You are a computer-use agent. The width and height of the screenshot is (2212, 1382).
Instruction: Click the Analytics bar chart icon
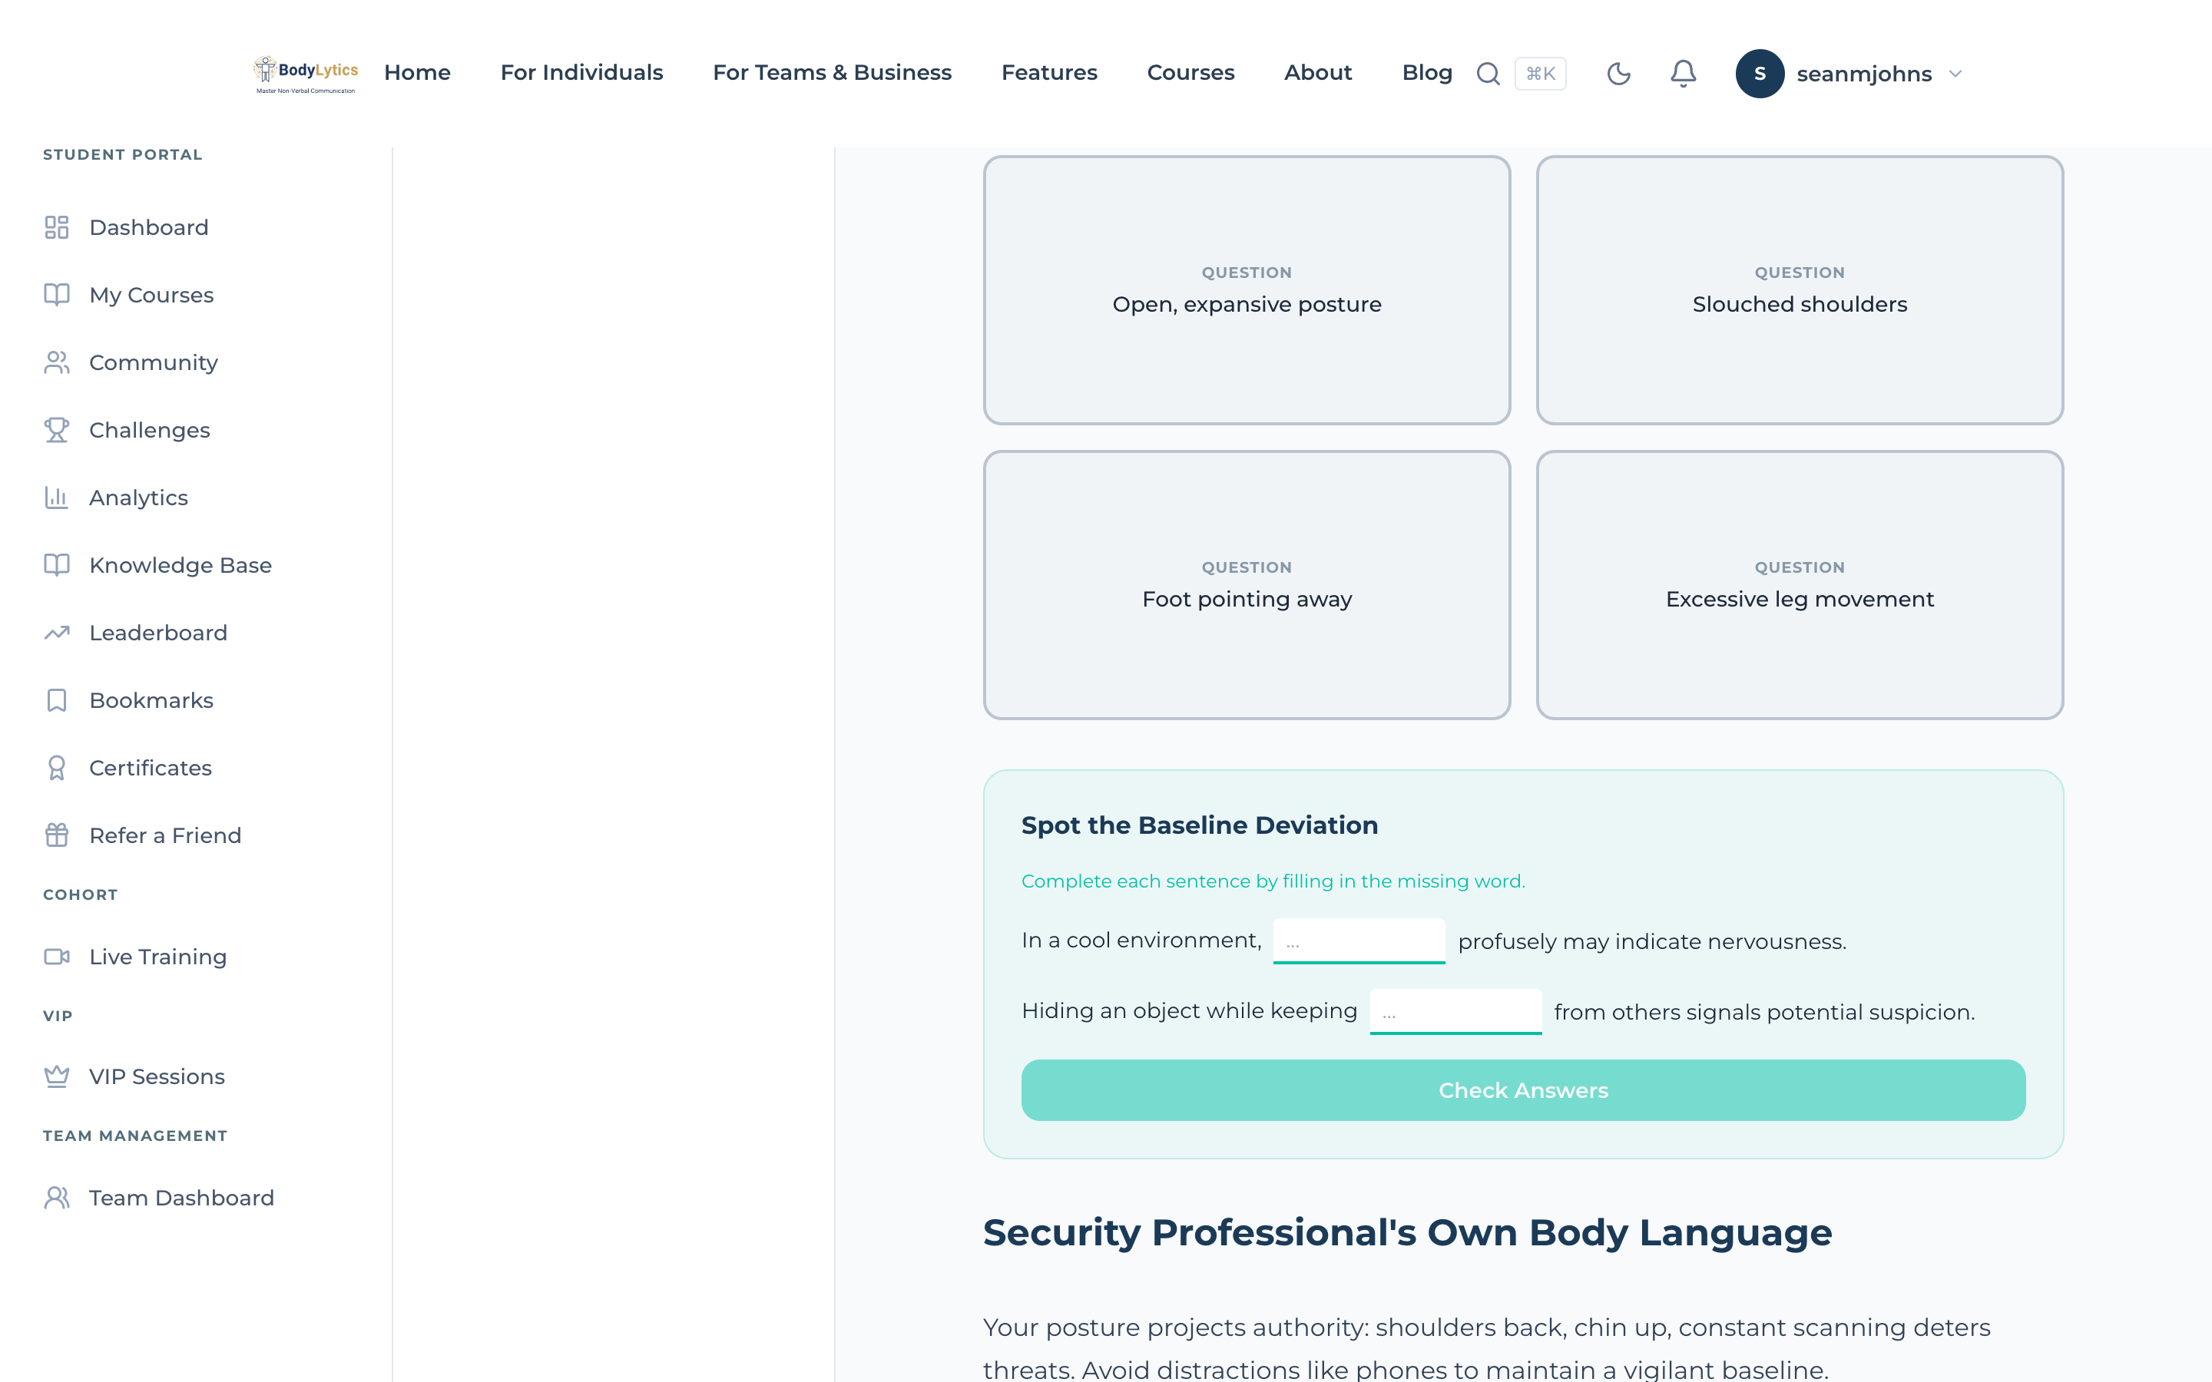[x=57, y=498]
